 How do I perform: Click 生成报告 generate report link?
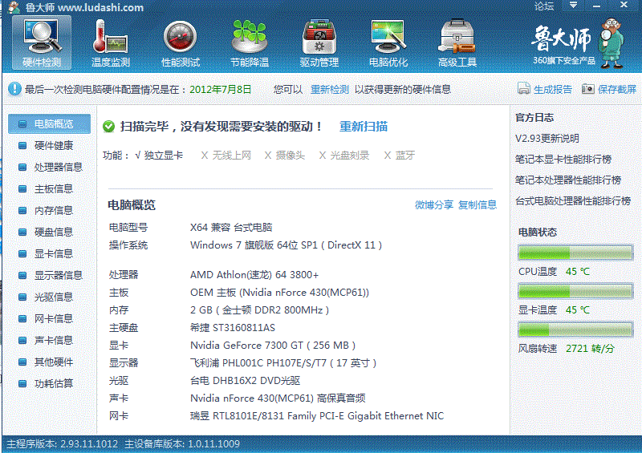coord(553,89)
